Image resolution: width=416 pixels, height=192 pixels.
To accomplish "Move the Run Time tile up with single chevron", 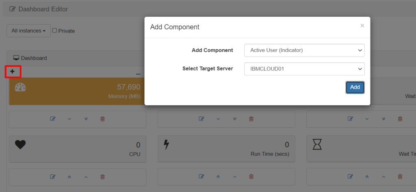I will pos(234,177).
